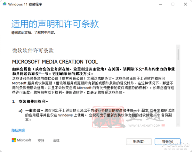192x152 pixels.
Task: Minimize the Windows 11 setup window
Action: coord(161,4)
